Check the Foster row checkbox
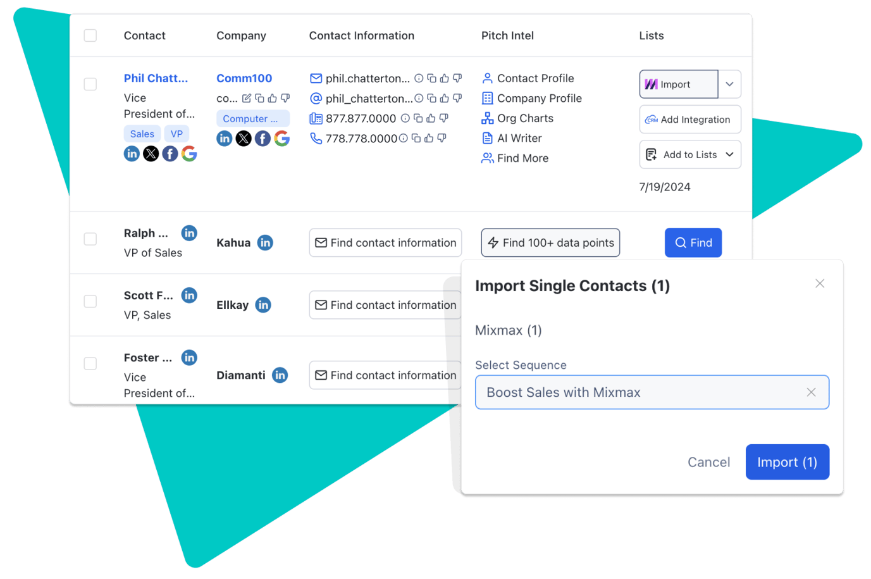 click(90, 364)
